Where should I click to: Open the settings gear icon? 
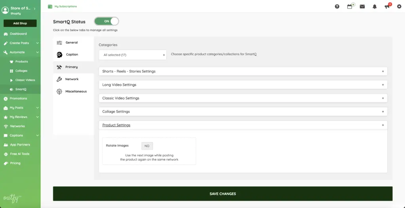pyautogui.click(x=399, y=6)
